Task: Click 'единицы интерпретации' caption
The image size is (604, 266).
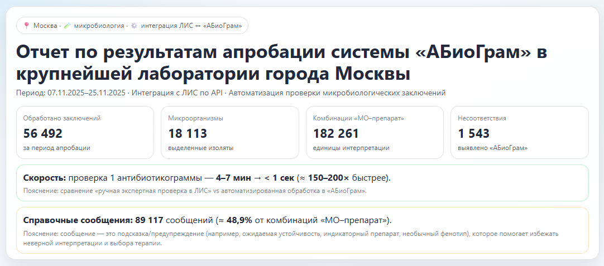Action: coord(351,148)
